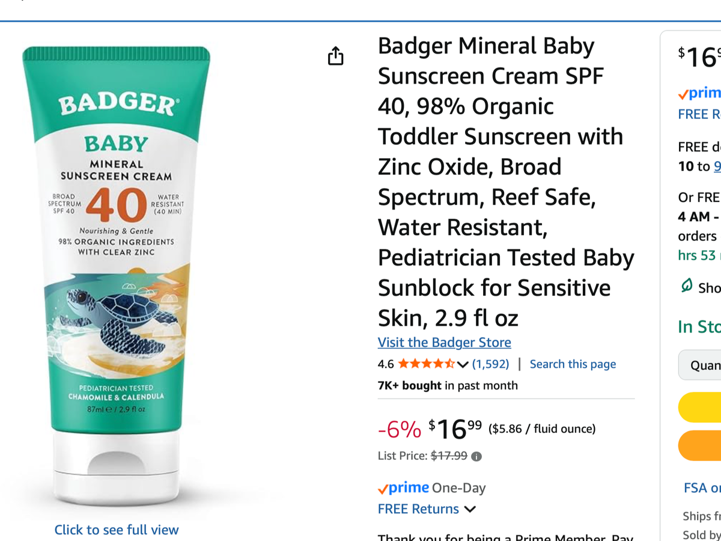Screen dimensions: 721x541
Task: Expand the rating breakdown chevron after the stars
Action: [463, 364]
